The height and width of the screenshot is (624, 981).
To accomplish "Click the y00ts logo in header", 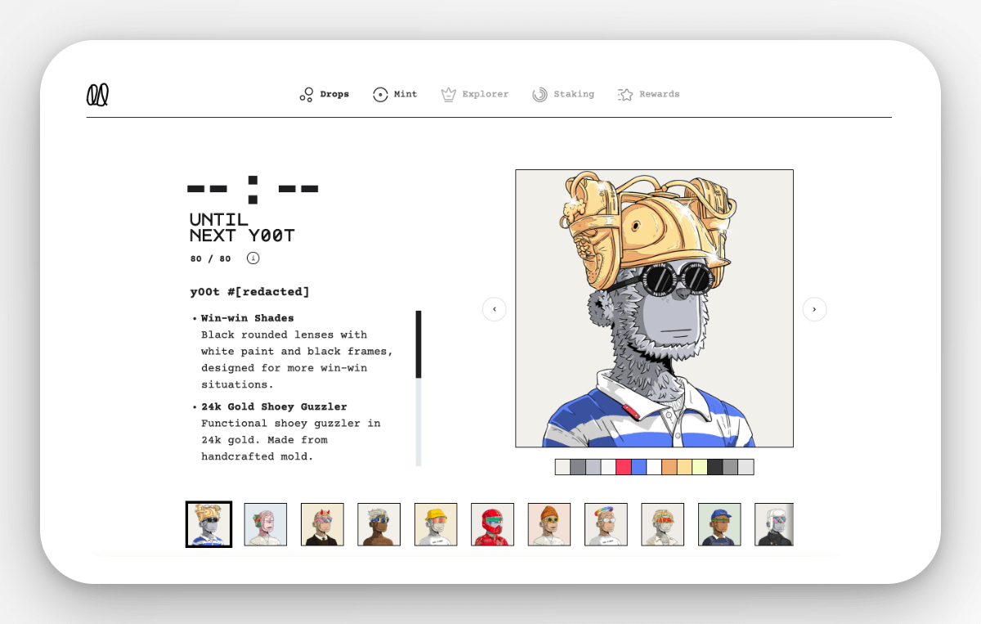I will (98, 95).
